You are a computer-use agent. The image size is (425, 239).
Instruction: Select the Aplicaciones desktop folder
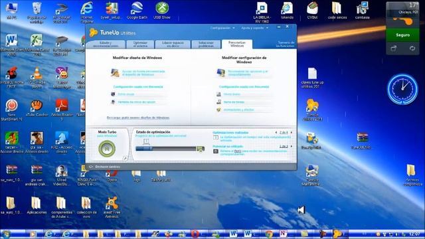point(37,205)
